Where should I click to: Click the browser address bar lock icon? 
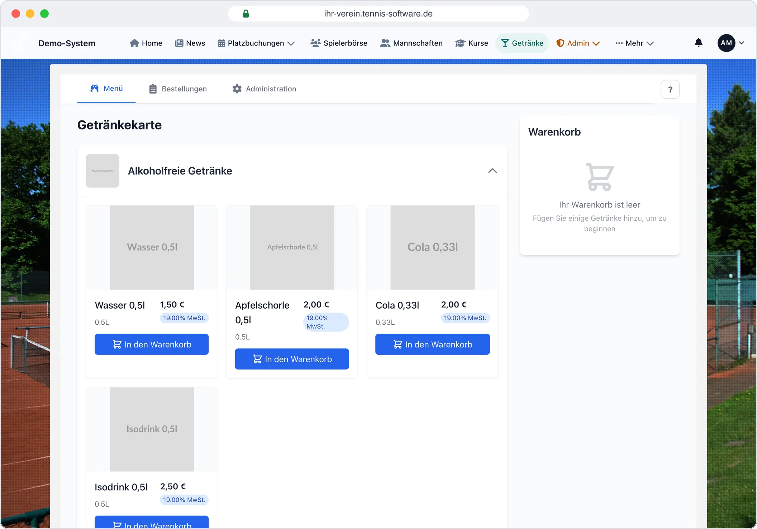(246, 14)
